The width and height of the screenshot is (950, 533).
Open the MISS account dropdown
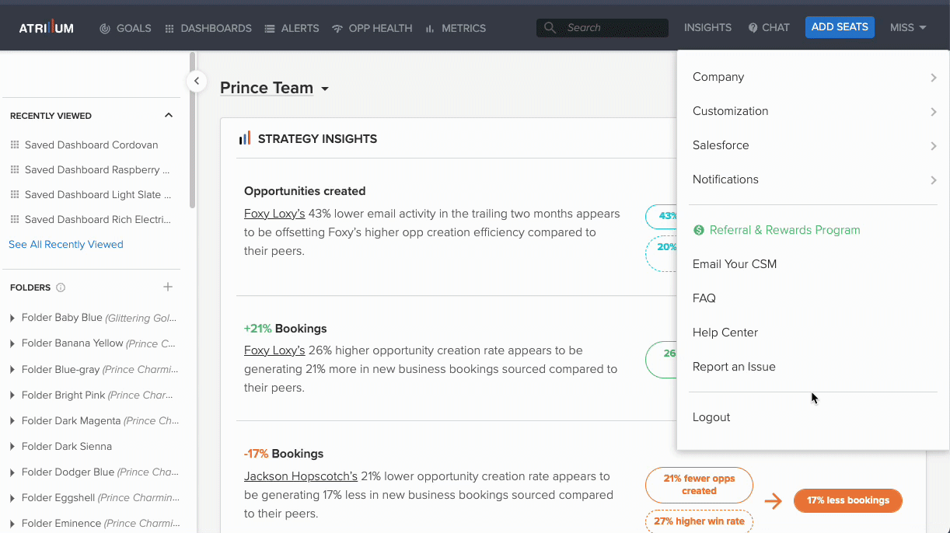pyautogui.click(x=907, y=27)
